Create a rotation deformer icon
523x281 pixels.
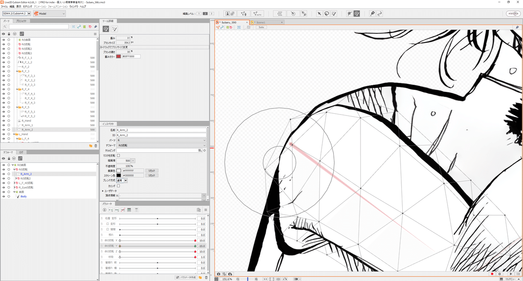(293, 14)
